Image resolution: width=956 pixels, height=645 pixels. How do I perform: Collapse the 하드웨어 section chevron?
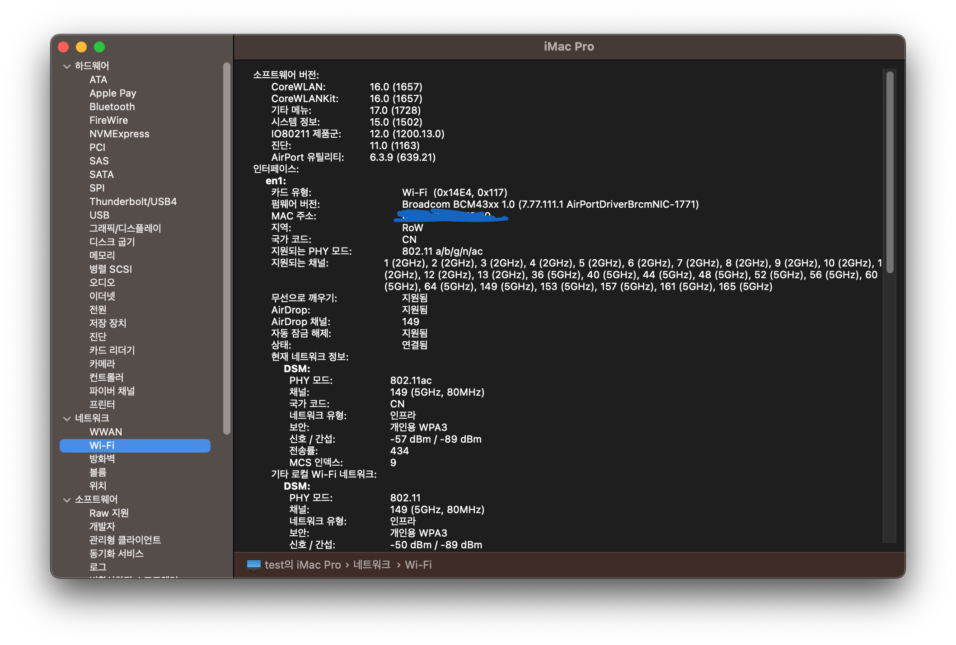point(67,66)
